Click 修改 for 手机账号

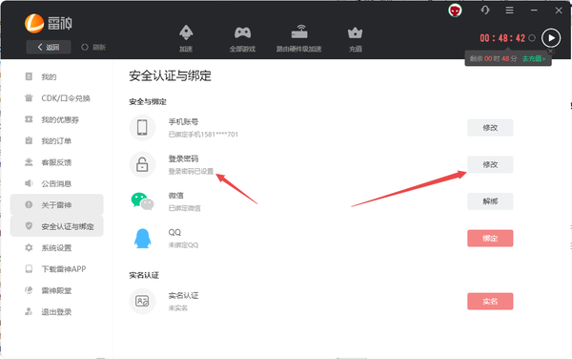490,127
